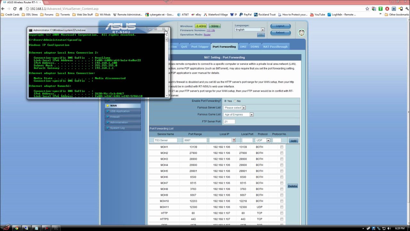This screenshot has width=410, height=231.
Task: Open the YouTube bookmark
Action: (x=317, y=14)
